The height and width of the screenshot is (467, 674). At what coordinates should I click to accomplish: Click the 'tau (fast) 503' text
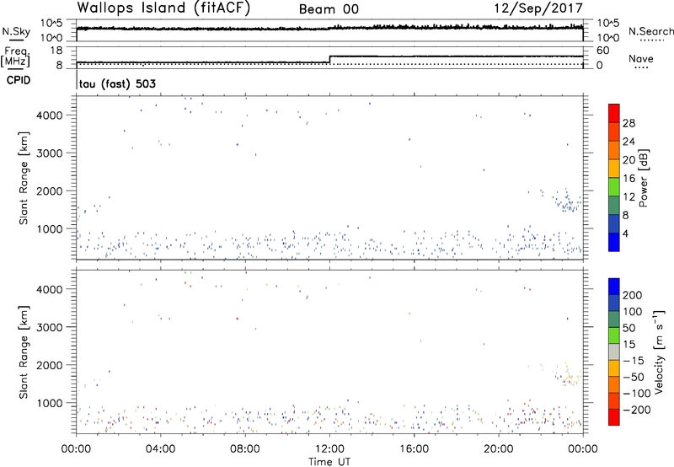pos(117,84)
